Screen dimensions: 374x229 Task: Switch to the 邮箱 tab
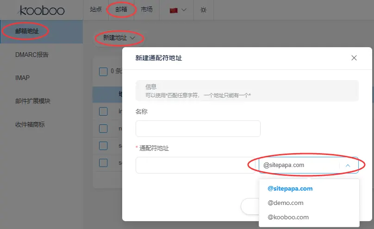pos(121,10)
